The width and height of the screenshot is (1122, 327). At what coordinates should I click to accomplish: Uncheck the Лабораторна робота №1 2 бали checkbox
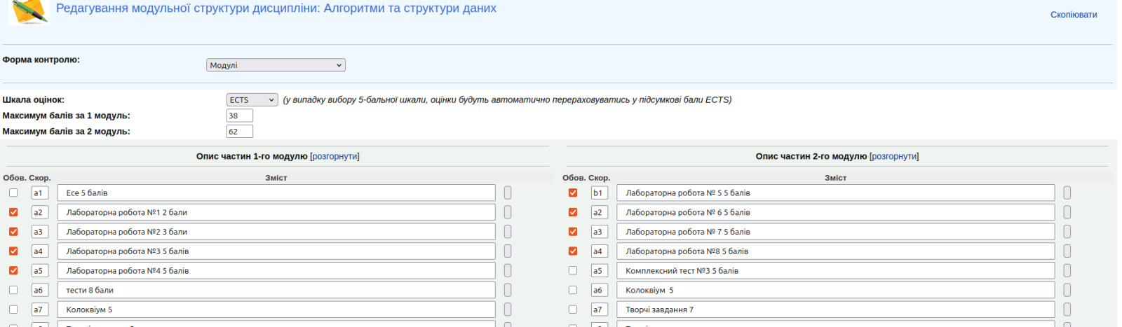[x=13, y=212]
